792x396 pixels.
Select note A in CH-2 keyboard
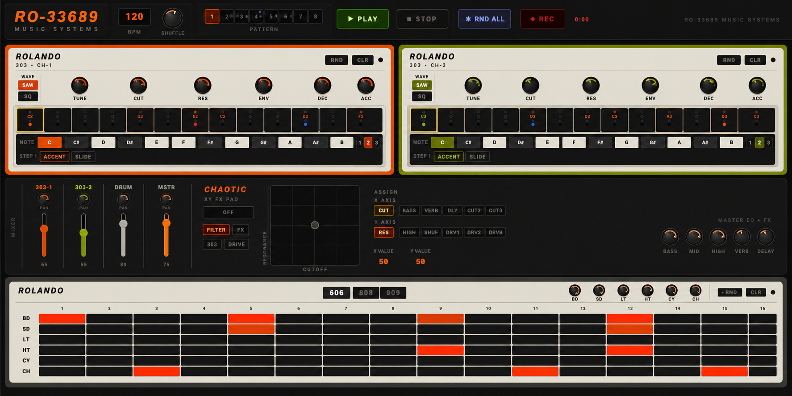[x=679, y=142]
